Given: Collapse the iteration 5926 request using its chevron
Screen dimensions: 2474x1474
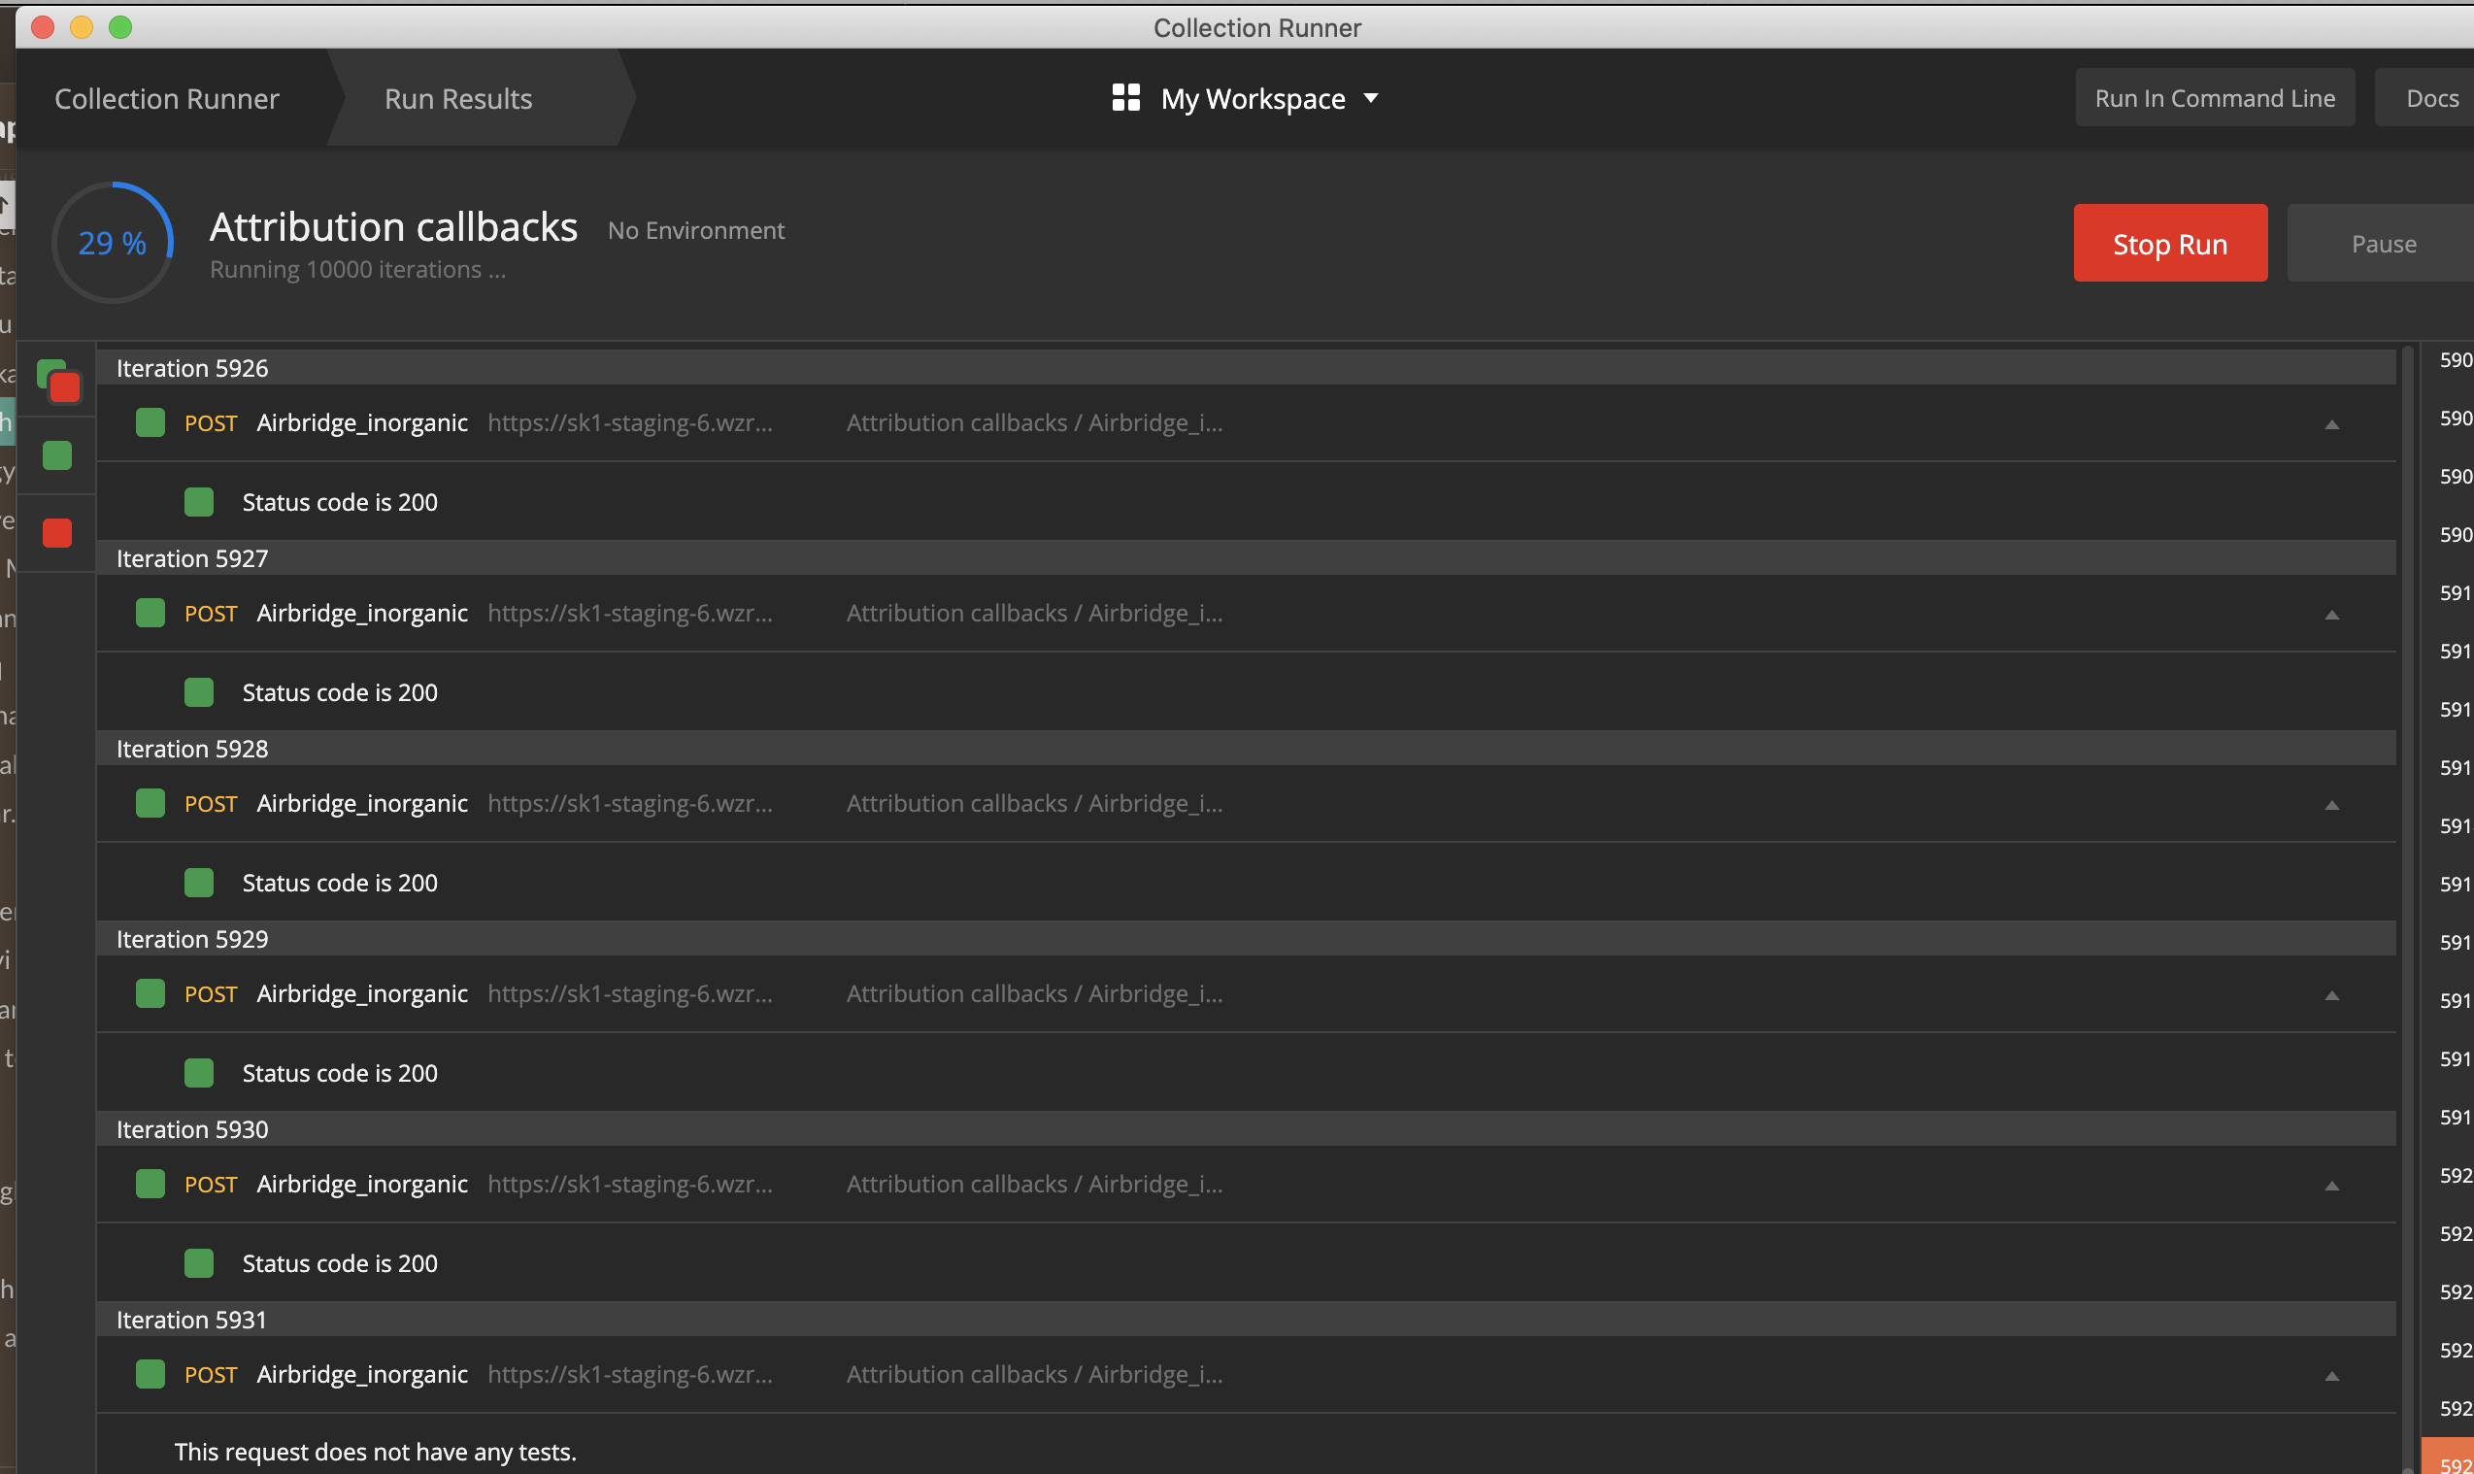Looking at the screenshot, I should point(2332,424).
